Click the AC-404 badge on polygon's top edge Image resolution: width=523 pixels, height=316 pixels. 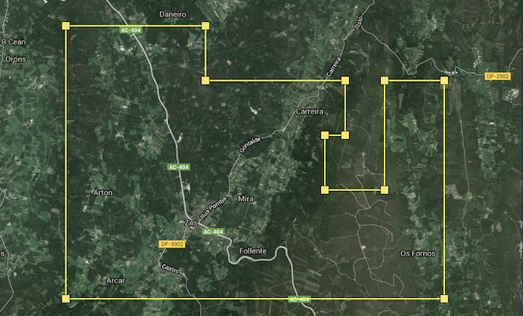[131, 30]
